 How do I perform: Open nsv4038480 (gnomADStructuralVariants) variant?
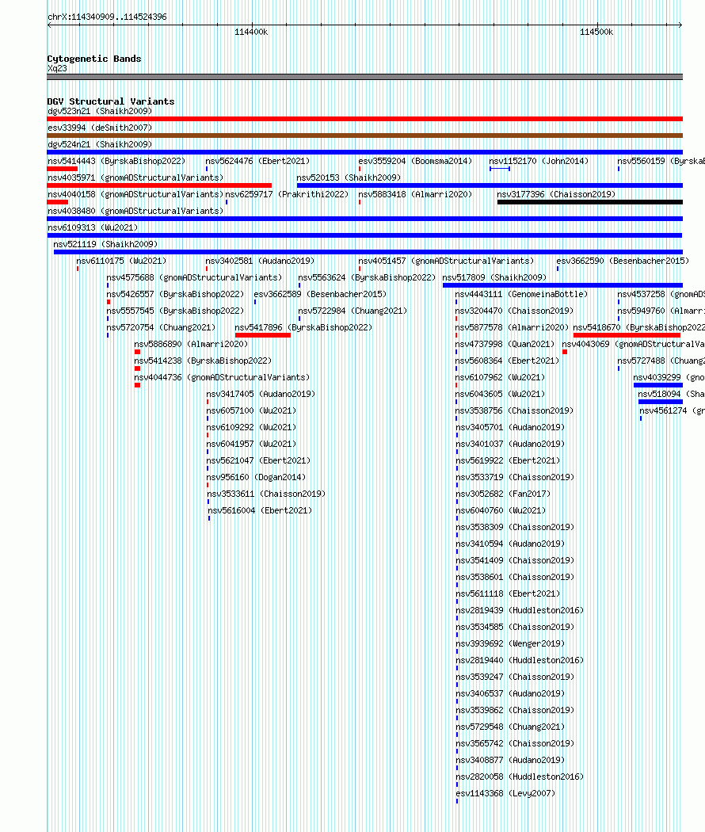pyautogui.click(x=135, y=212)
